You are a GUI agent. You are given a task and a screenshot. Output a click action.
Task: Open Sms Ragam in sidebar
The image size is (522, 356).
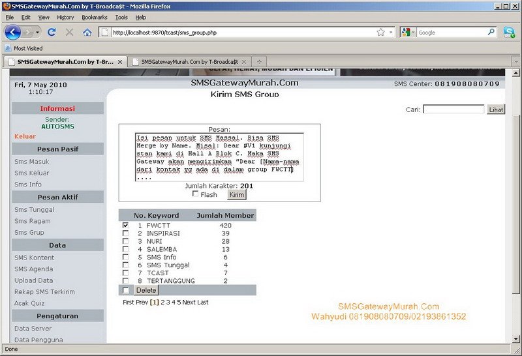point(32,221)
